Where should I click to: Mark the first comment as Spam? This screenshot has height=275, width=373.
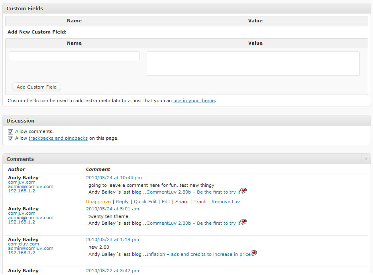click(182, 202)
